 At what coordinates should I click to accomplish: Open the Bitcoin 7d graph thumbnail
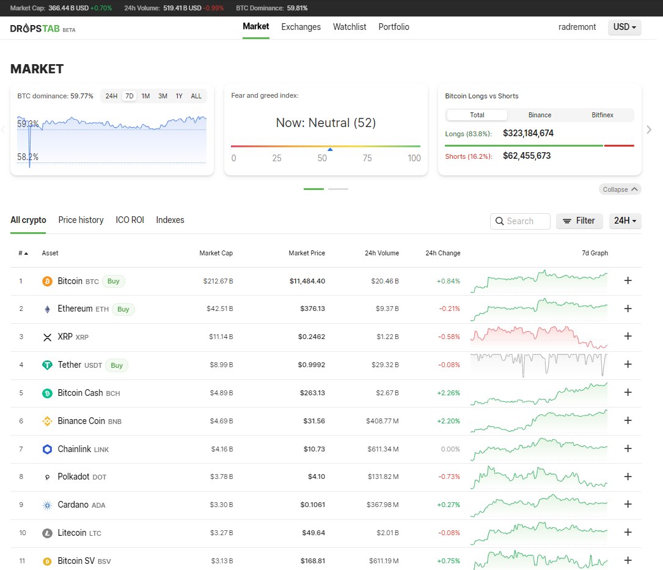click(x=539, y=281)
